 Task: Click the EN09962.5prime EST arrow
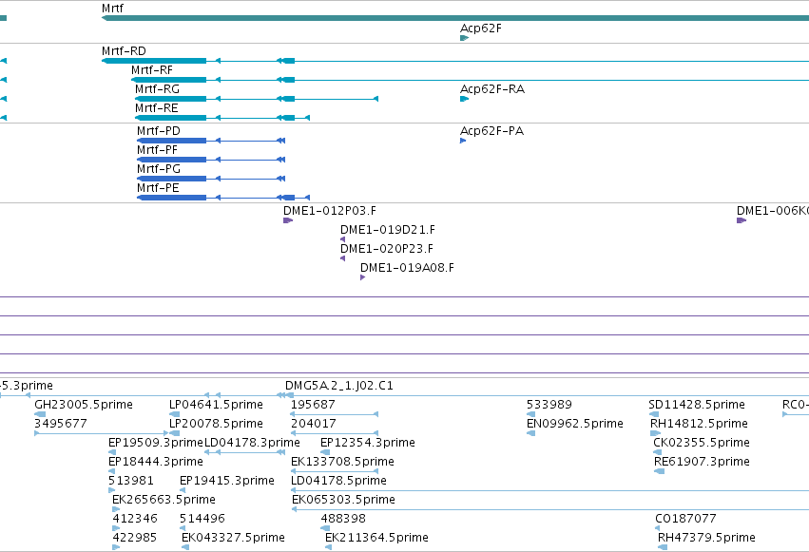coord(530,433)
